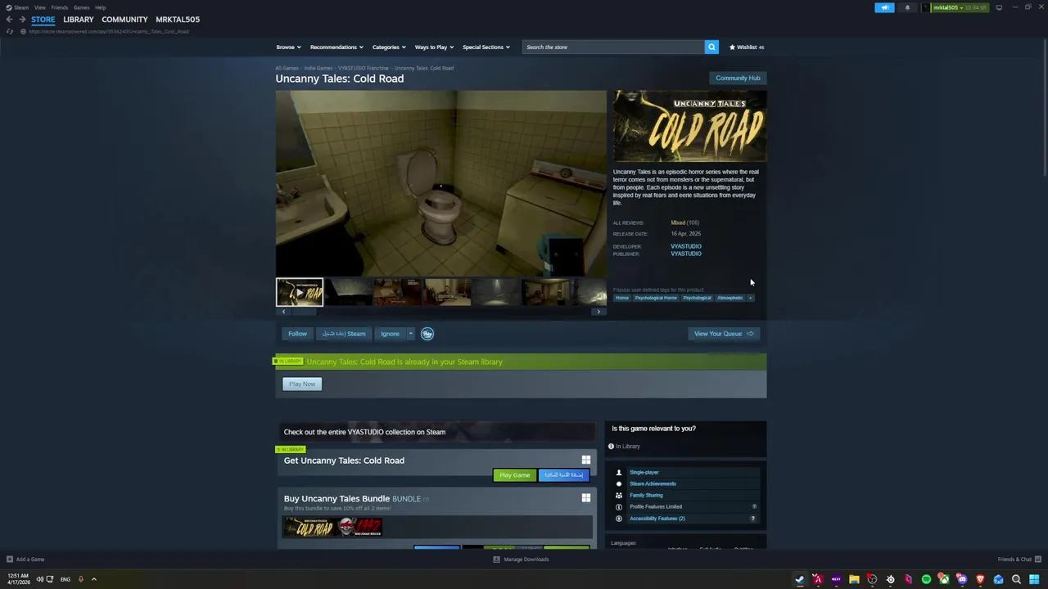1048x589 pixels.
Task: Open the Friends menu
Action: click(x=60, y=7)
